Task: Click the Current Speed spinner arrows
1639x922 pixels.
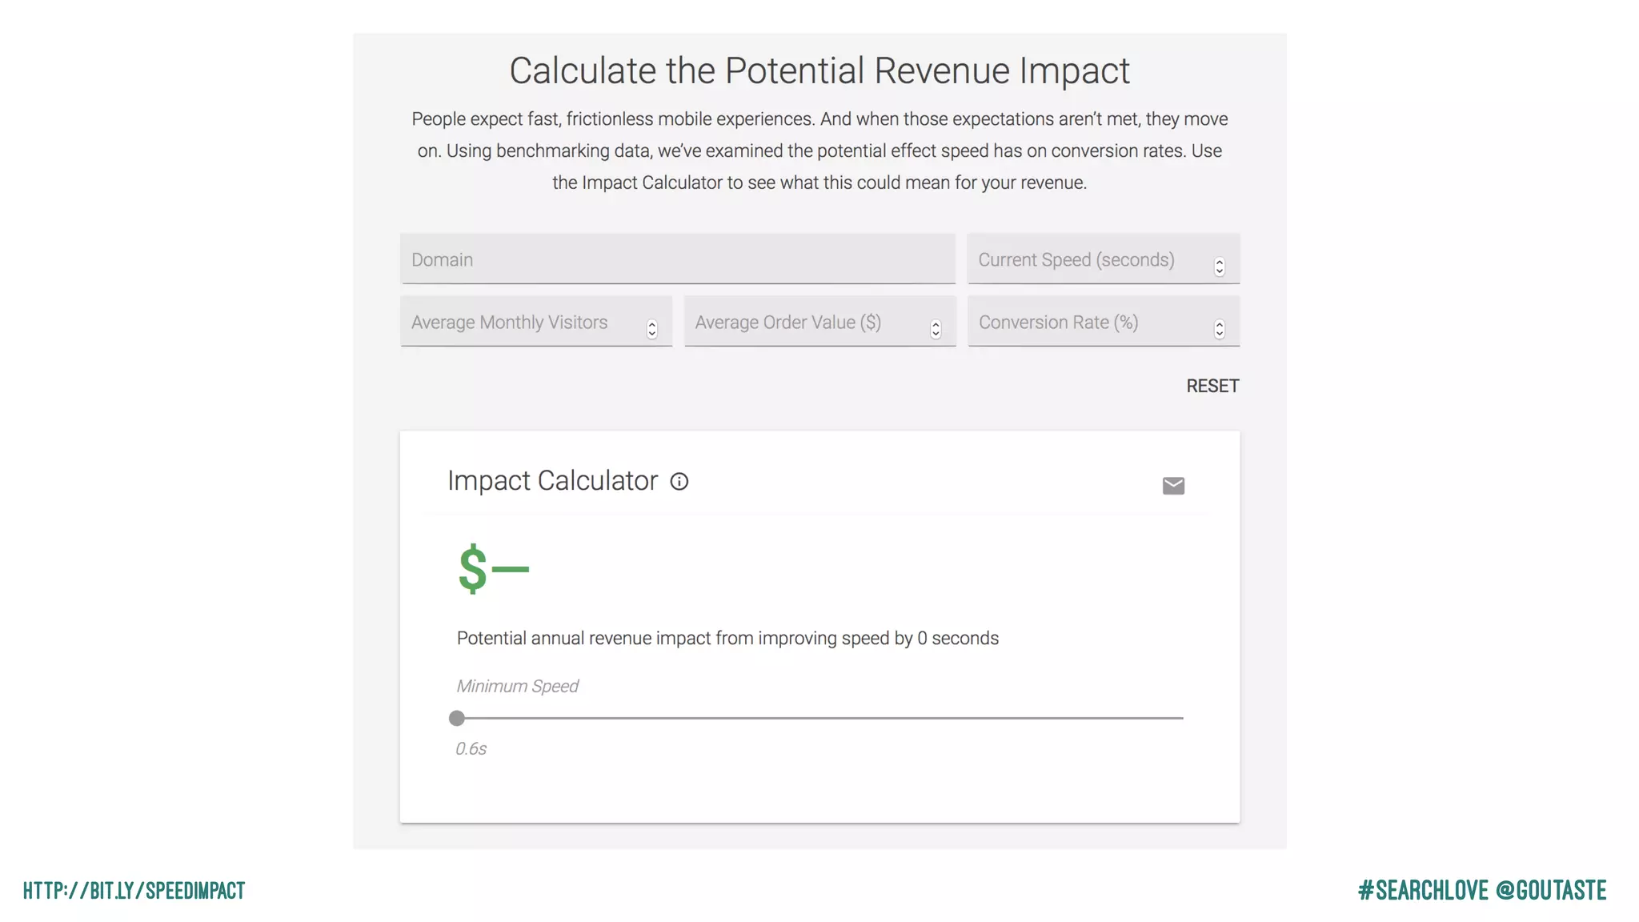Action: (x=1219, y=267)
